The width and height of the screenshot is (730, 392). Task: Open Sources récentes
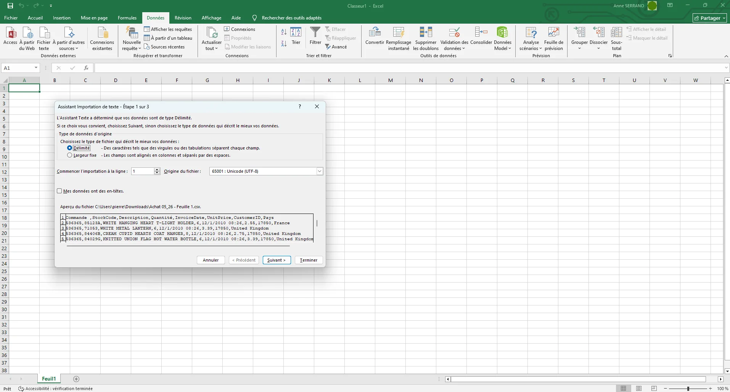tap(164, 47)
